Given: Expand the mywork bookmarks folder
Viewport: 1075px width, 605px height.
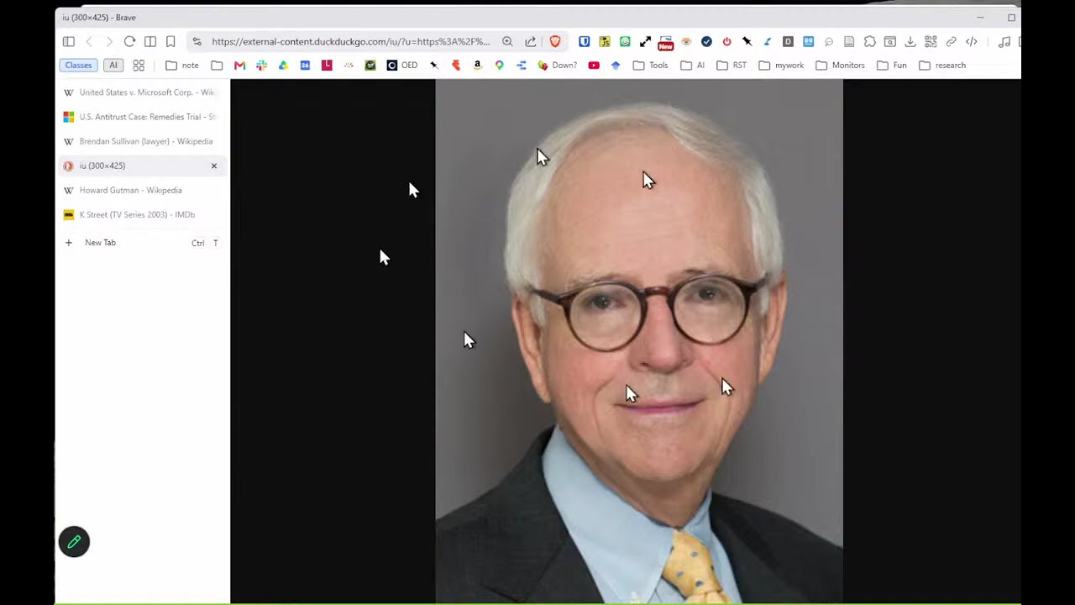Looking at the screenshot, I should click(781, 65).
